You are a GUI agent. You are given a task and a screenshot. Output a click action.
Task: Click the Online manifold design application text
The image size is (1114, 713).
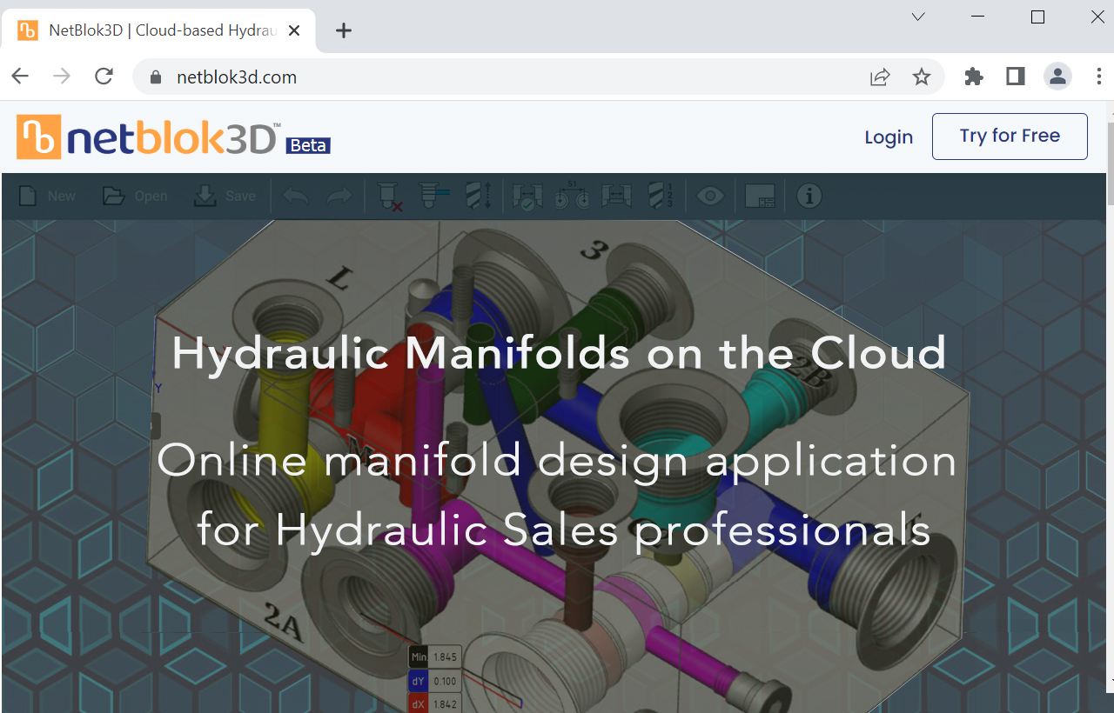coord(557,461)
